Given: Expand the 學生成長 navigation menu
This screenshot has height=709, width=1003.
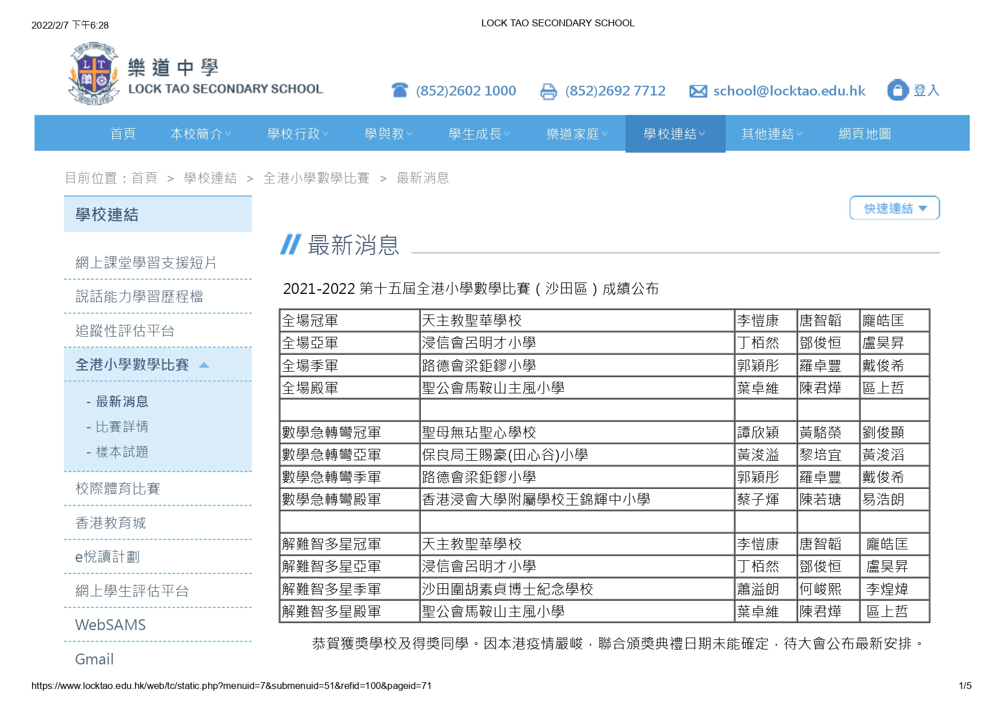Looking at the screenshot, I should (479, 134).
